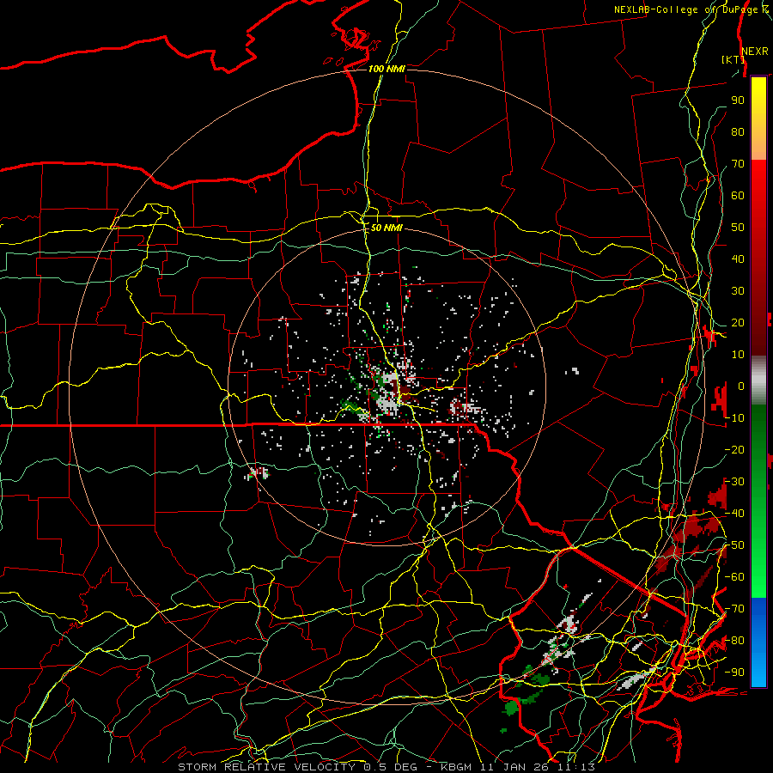Click the -20 value on the velocity scale
Screen dimensions: 773x773
734,449
